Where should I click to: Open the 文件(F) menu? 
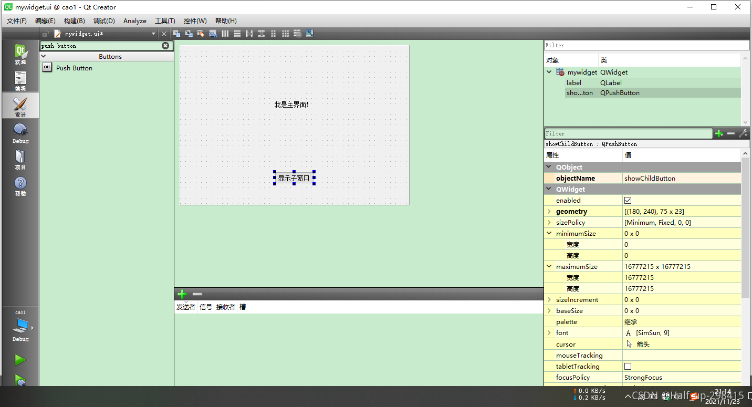(17, 21)
